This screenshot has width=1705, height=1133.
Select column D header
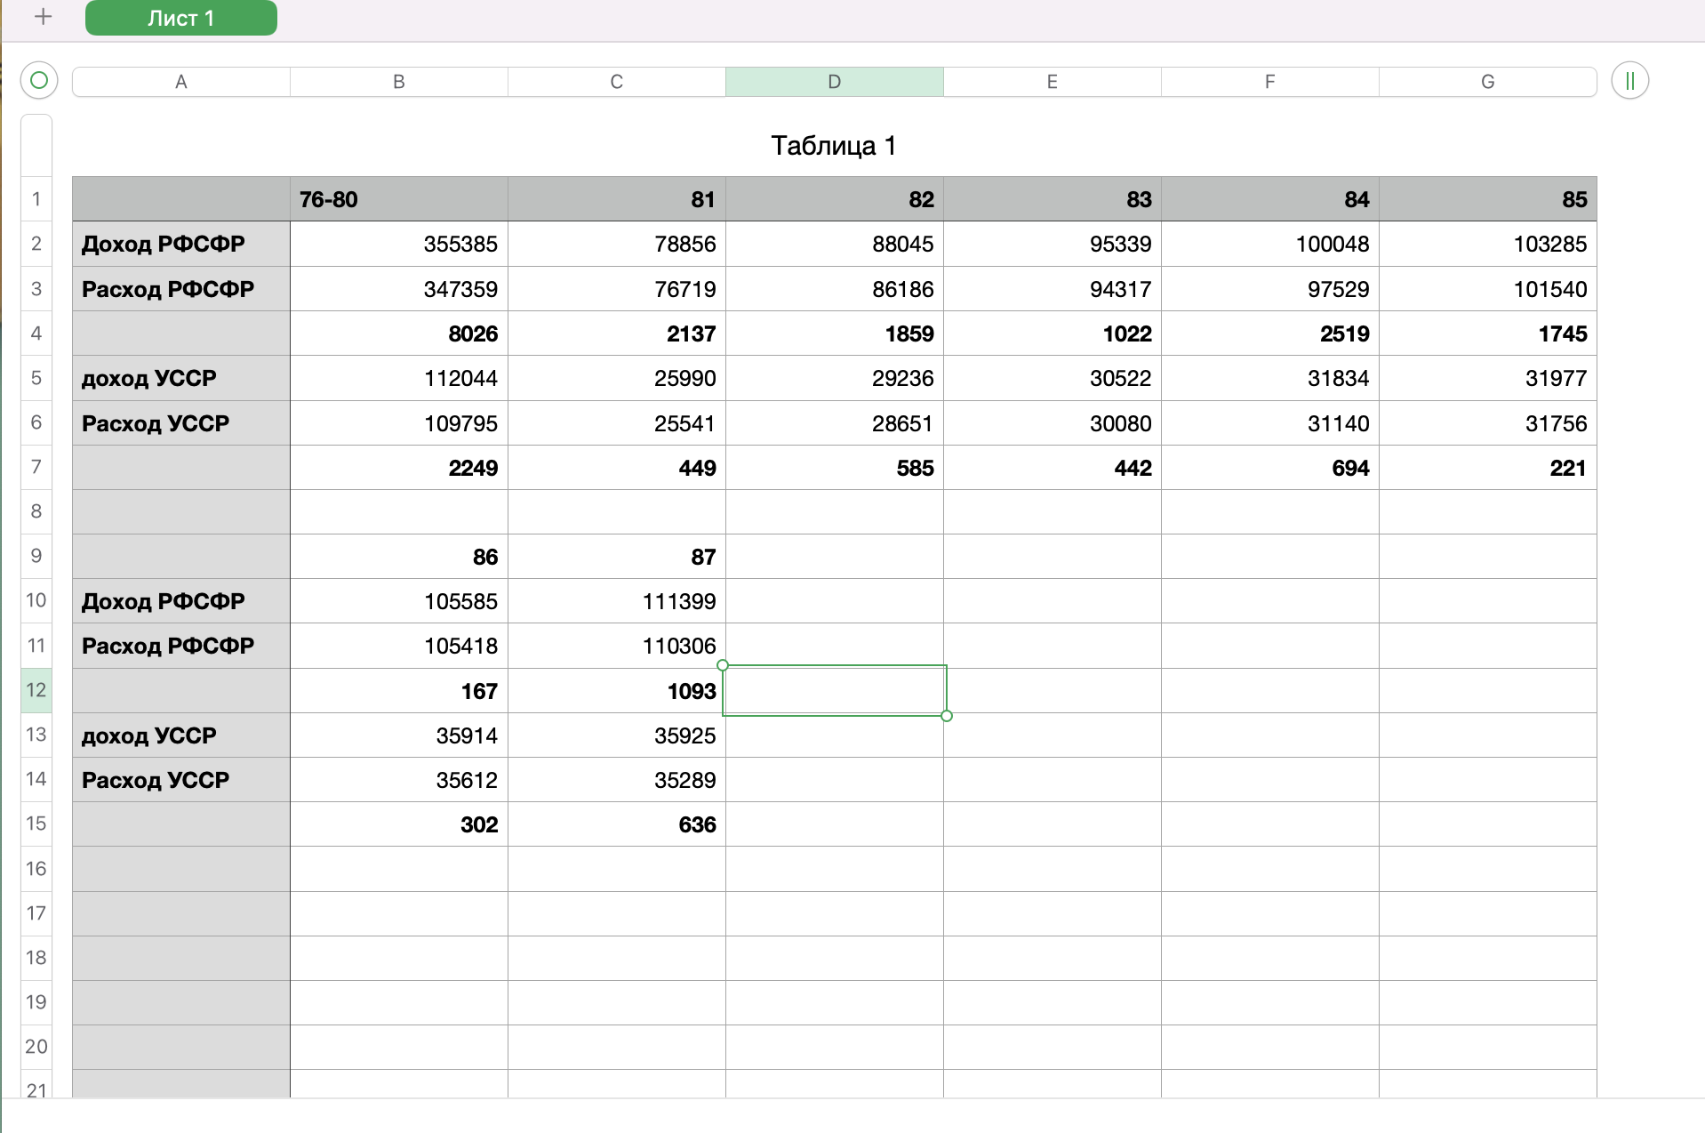point(834,82)
